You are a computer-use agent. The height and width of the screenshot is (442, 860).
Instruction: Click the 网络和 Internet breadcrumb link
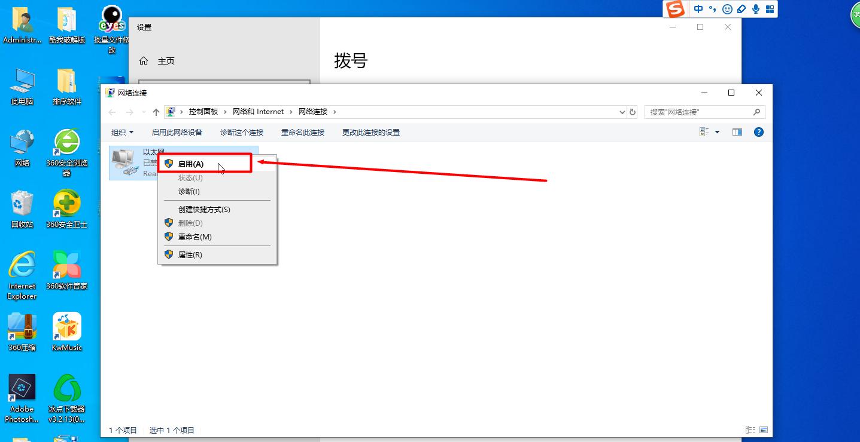[258, 111]
